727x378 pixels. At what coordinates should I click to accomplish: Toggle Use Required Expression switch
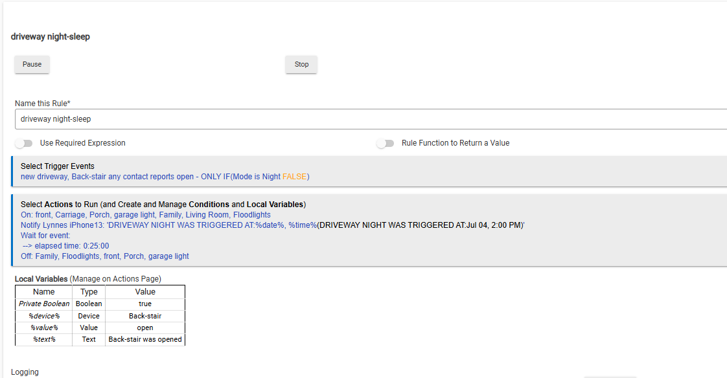23,143
